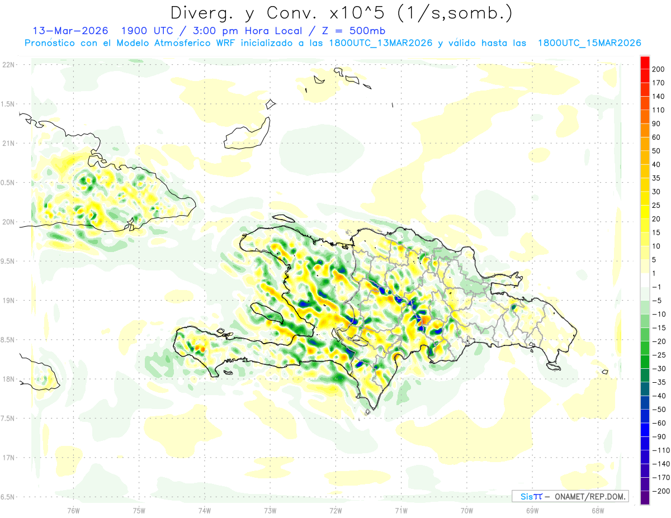The width and height of the screenshot is (671, 518).
Task: Click the 71W longitude label
Action: point(401,510)
